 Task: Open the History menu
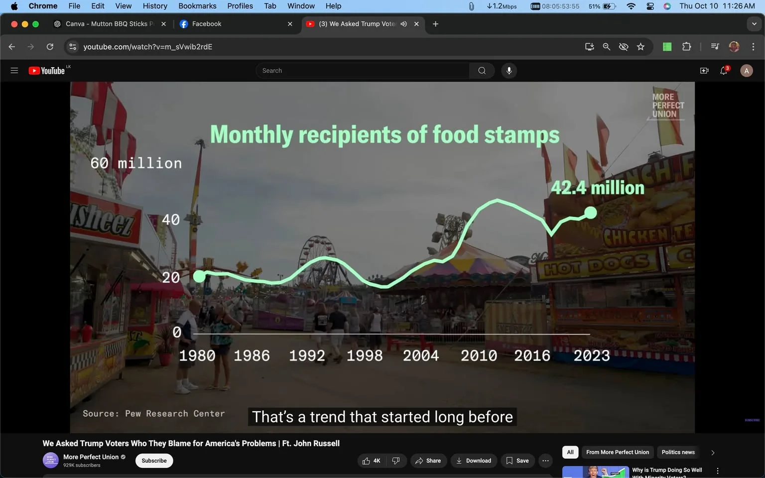tap(155, 6)
